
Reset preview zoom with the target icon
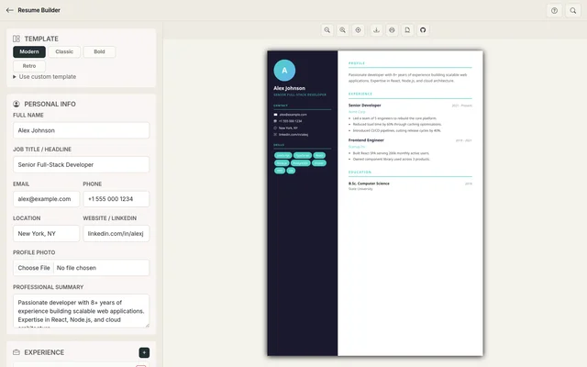click(x=358, y=30)
